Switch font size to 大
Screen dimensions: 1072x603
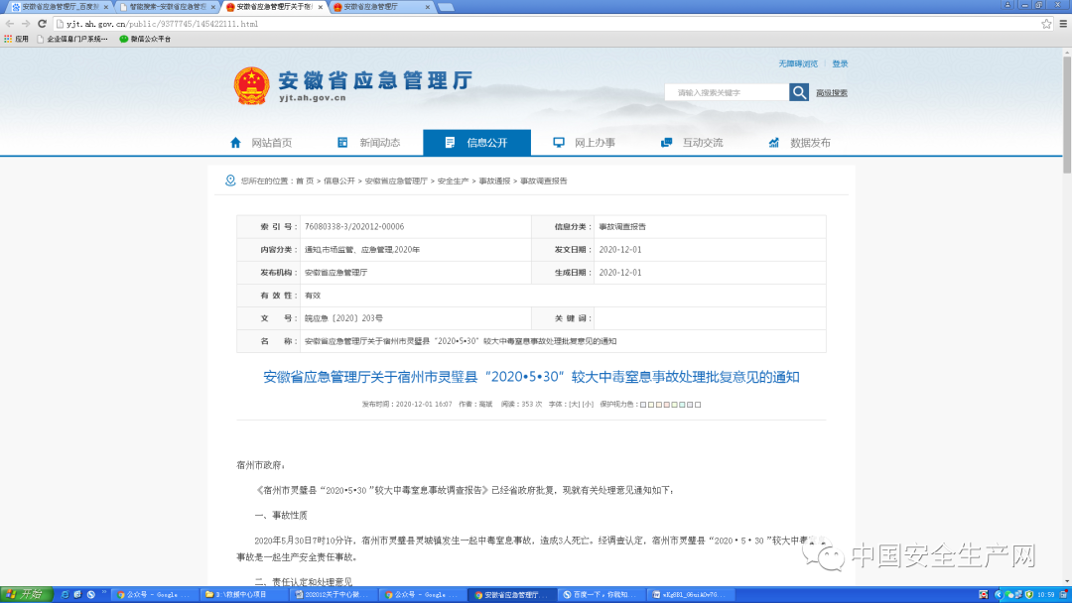pos(577,404)
